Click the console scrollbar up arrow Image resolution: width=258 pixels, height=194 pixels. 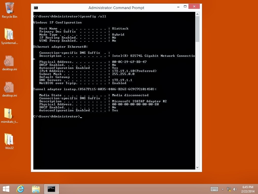coord(198,14)
